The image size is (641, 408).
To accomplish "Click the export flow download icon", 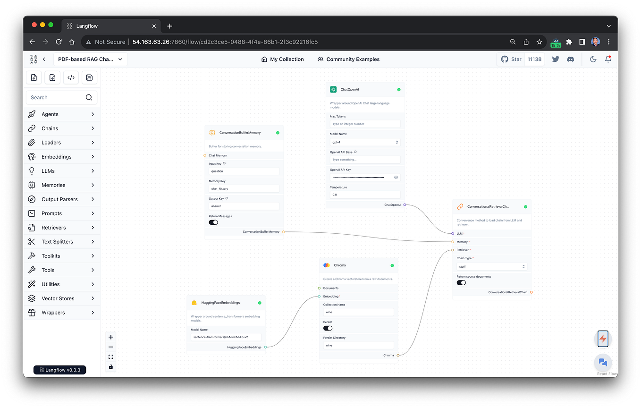I will [x=52, y=77].
